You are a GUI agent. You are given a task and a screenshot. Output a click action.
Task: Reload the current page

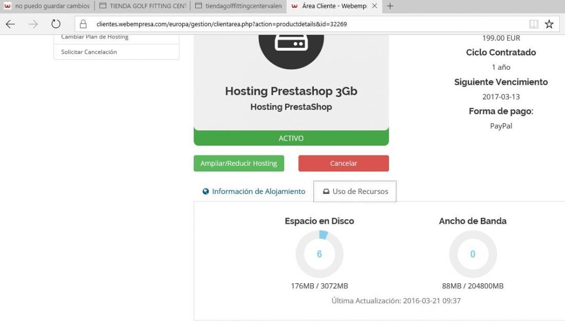coord(56,24)
